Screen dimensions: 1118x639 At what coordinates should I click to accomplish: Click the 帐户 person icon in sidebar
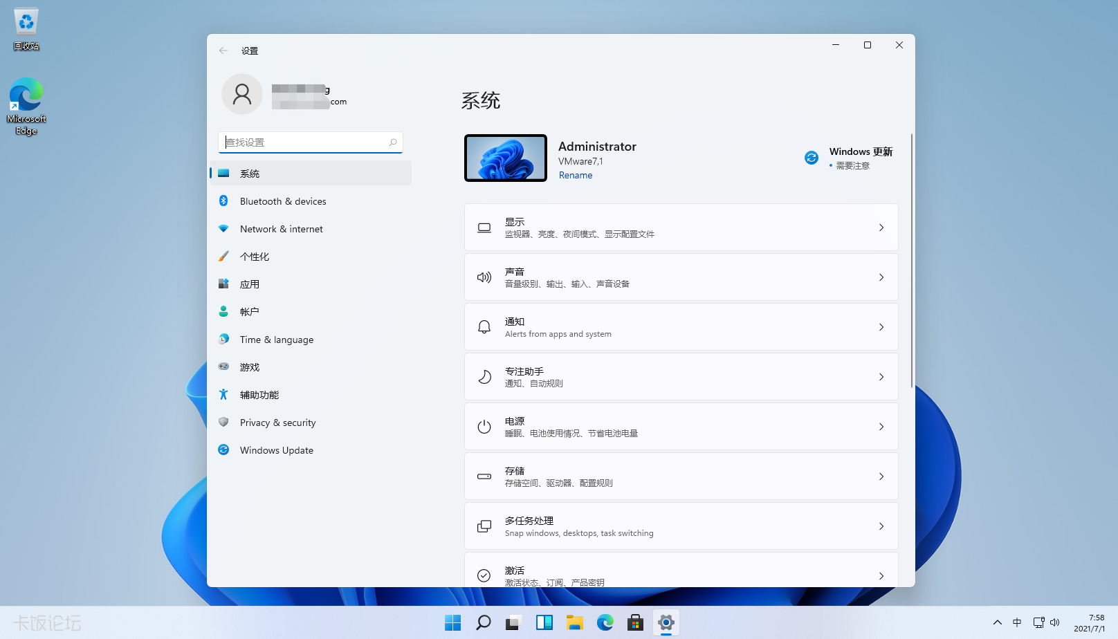(223, 311)
